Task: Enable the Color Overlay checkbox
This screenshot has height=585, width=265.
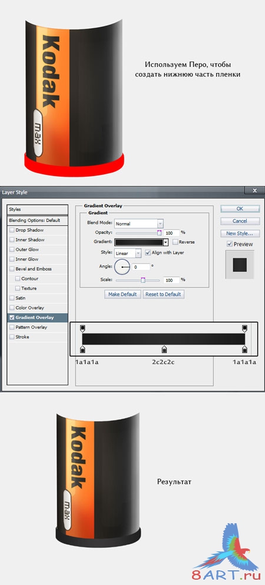Action: [x=12, y=308]
